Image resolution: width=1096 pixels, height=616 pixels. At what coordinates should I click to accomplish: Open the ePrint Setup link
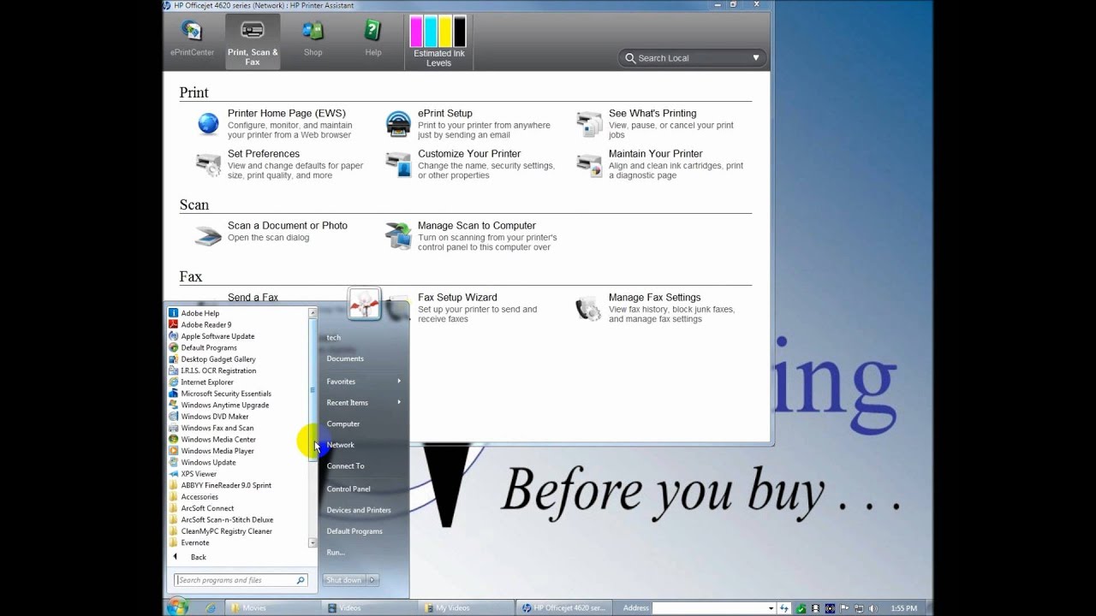tap(445, 113)
